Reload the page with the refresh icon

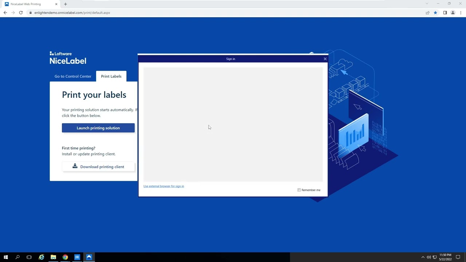(21, 13)
